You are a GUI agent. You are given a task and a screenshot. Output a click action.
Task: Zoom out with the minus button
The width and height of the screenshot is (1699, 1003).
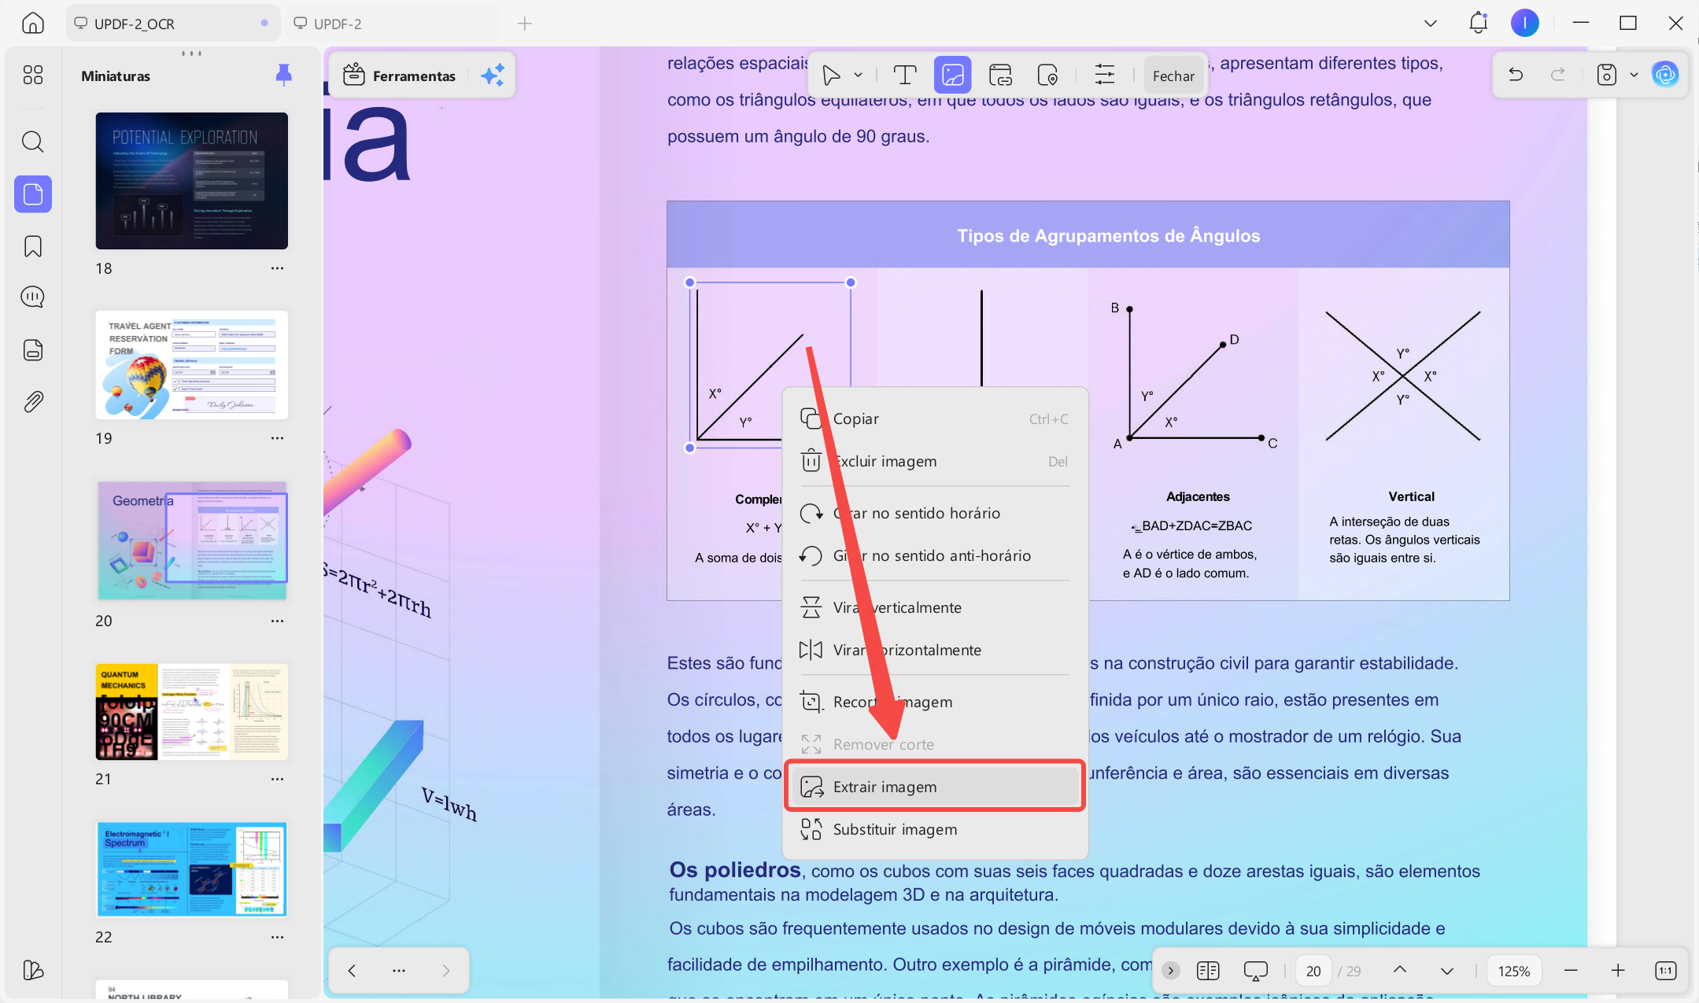tap(1572, 971)
